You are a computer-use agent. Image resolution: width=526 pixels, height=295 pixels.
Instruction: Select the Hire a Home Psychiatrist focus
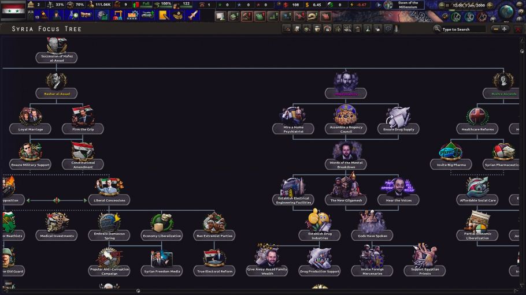tap(293, 129)
